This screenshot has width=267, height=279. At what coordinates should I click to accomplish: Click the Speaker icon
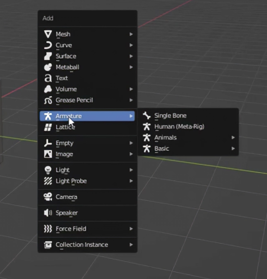coord(48,213)
